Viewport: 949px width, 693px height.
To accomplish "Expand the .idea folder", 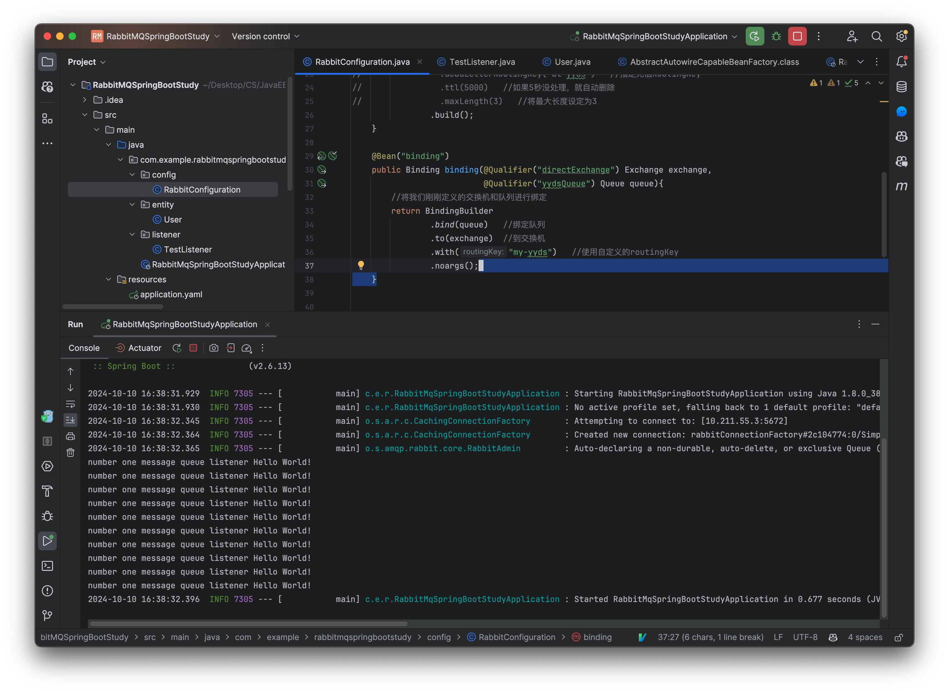I will (85, 100).
